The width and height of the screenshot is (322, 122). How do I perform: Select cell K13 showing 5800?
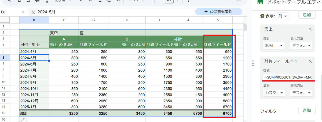click(218, 101)
